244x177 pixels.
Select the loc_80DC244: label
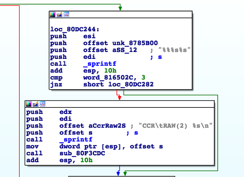75,29
